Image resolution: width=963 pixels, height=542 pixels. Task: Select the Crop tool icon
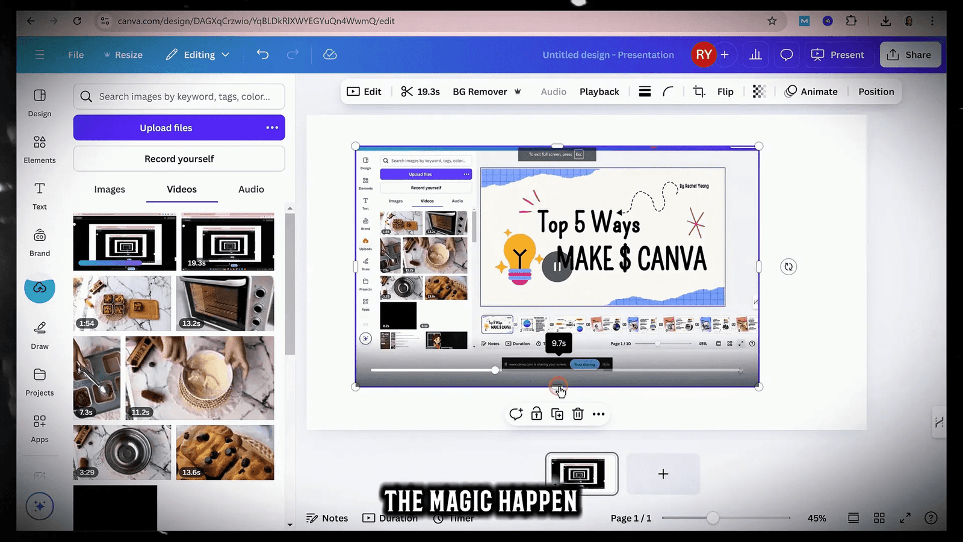(x=699, y=92)
